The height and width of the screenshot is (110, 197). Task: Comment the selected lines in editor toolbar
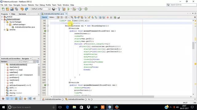click(x=115, y=17)
